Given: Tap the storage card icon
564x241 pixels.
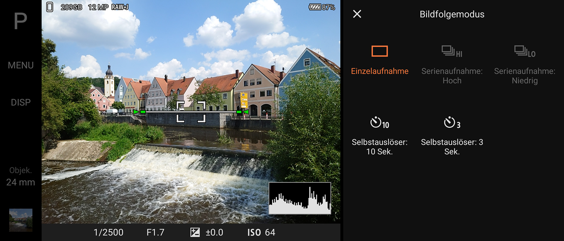Looking at the screenshot, I should [50, 7].
